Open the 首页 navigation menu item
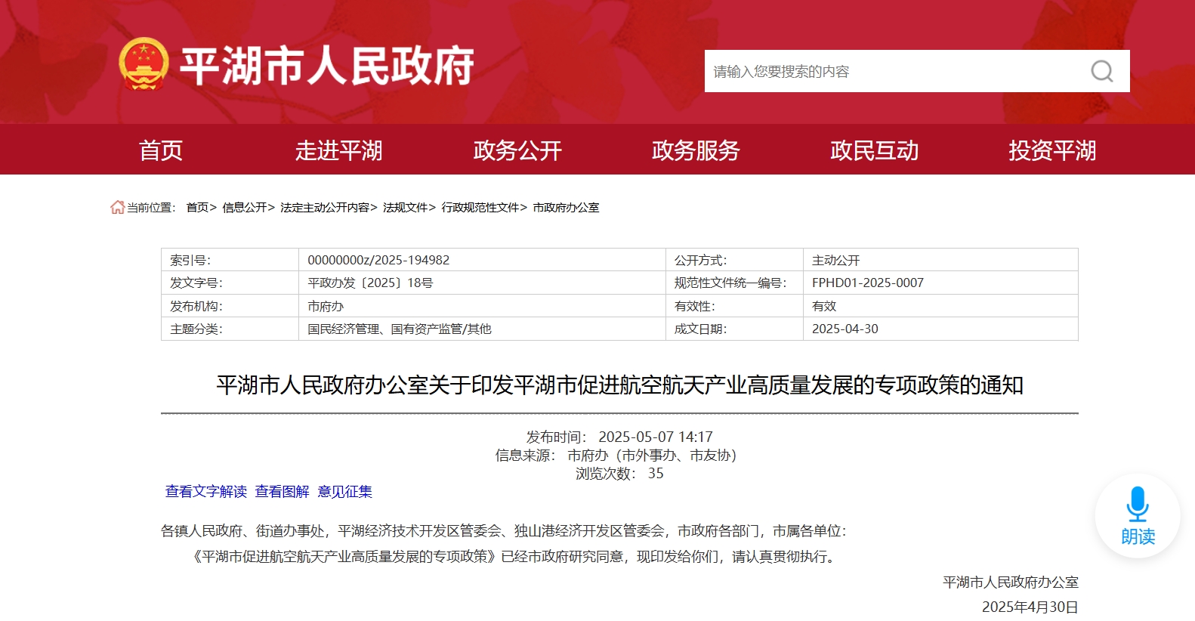The image size is (1195, 621). point(161,150)
